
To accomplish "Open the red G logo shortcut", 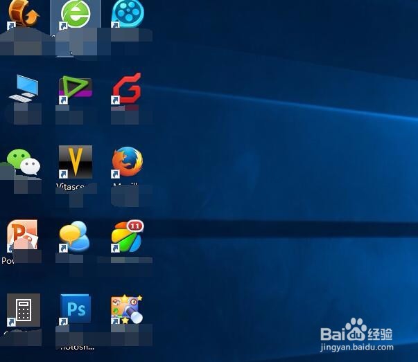I will 127,89.
